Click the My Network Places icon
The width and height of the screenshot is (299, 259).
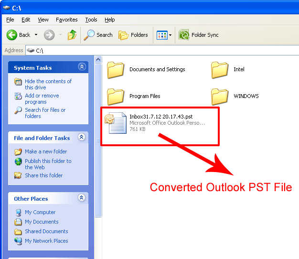click(18, 241)
